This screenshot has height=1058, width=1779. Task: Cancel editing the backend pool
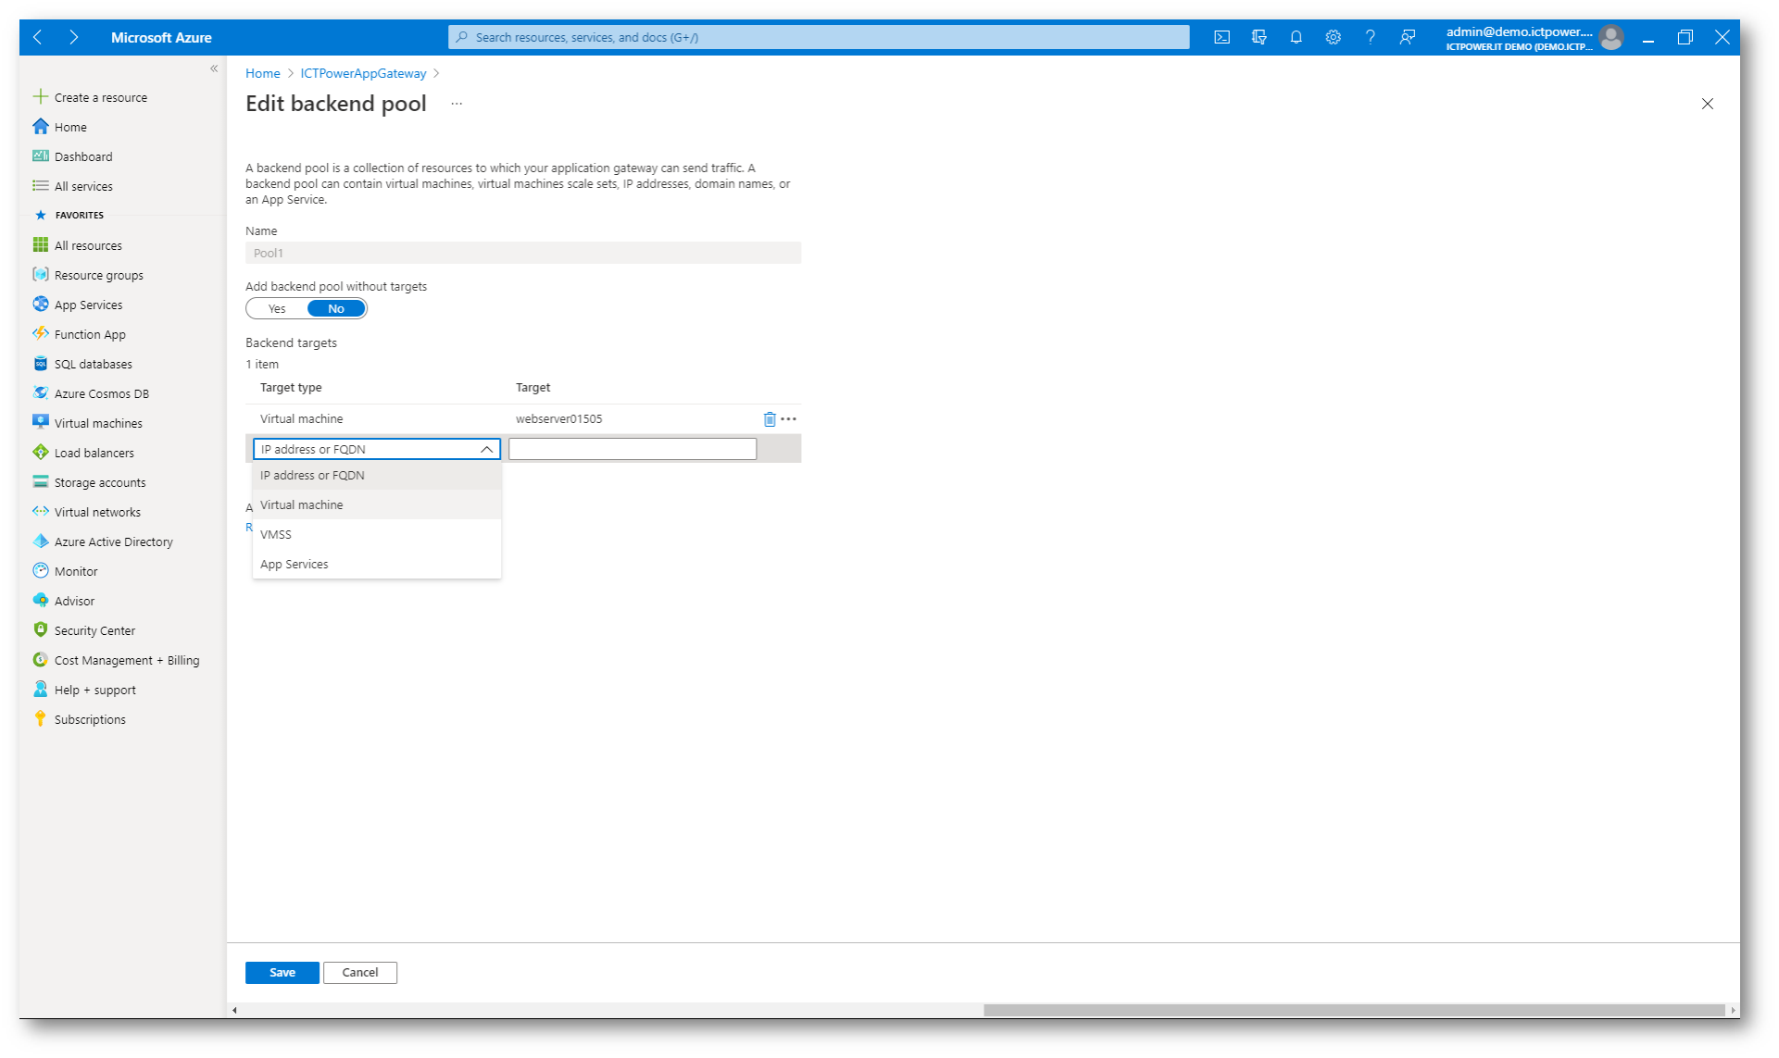[360, 973]
